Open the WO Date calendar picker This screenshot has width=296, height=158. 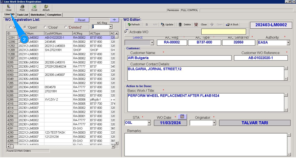(x=182, y=117)
